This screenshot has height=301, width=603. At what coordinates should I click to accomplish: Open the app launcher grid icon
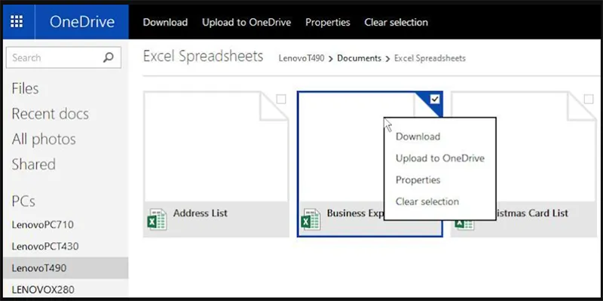click(17, 22)
